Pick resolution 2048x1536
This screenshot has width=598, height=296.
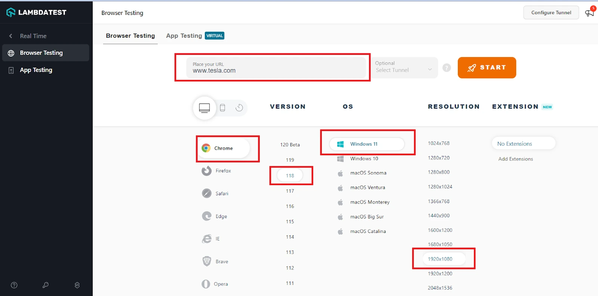pyautogui.click(x=440, y=288)
